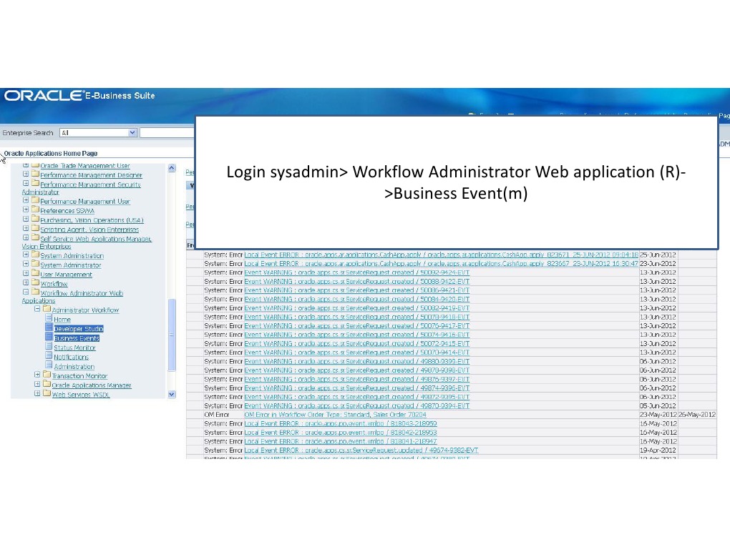Click the Scripting Agent folder icon
This screenshot has height=547, width=730.
(35, 228)
